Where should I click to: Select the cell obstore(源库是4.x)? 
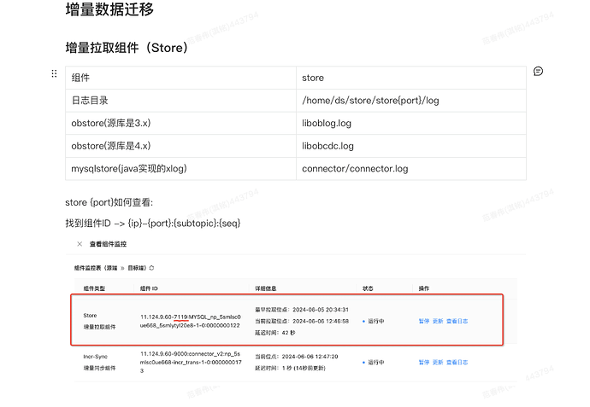[180, 146]
